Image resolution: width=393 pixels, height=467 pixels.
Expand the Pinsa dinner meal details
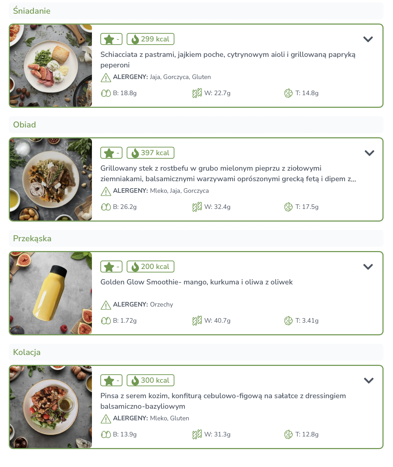coord(368,381)
